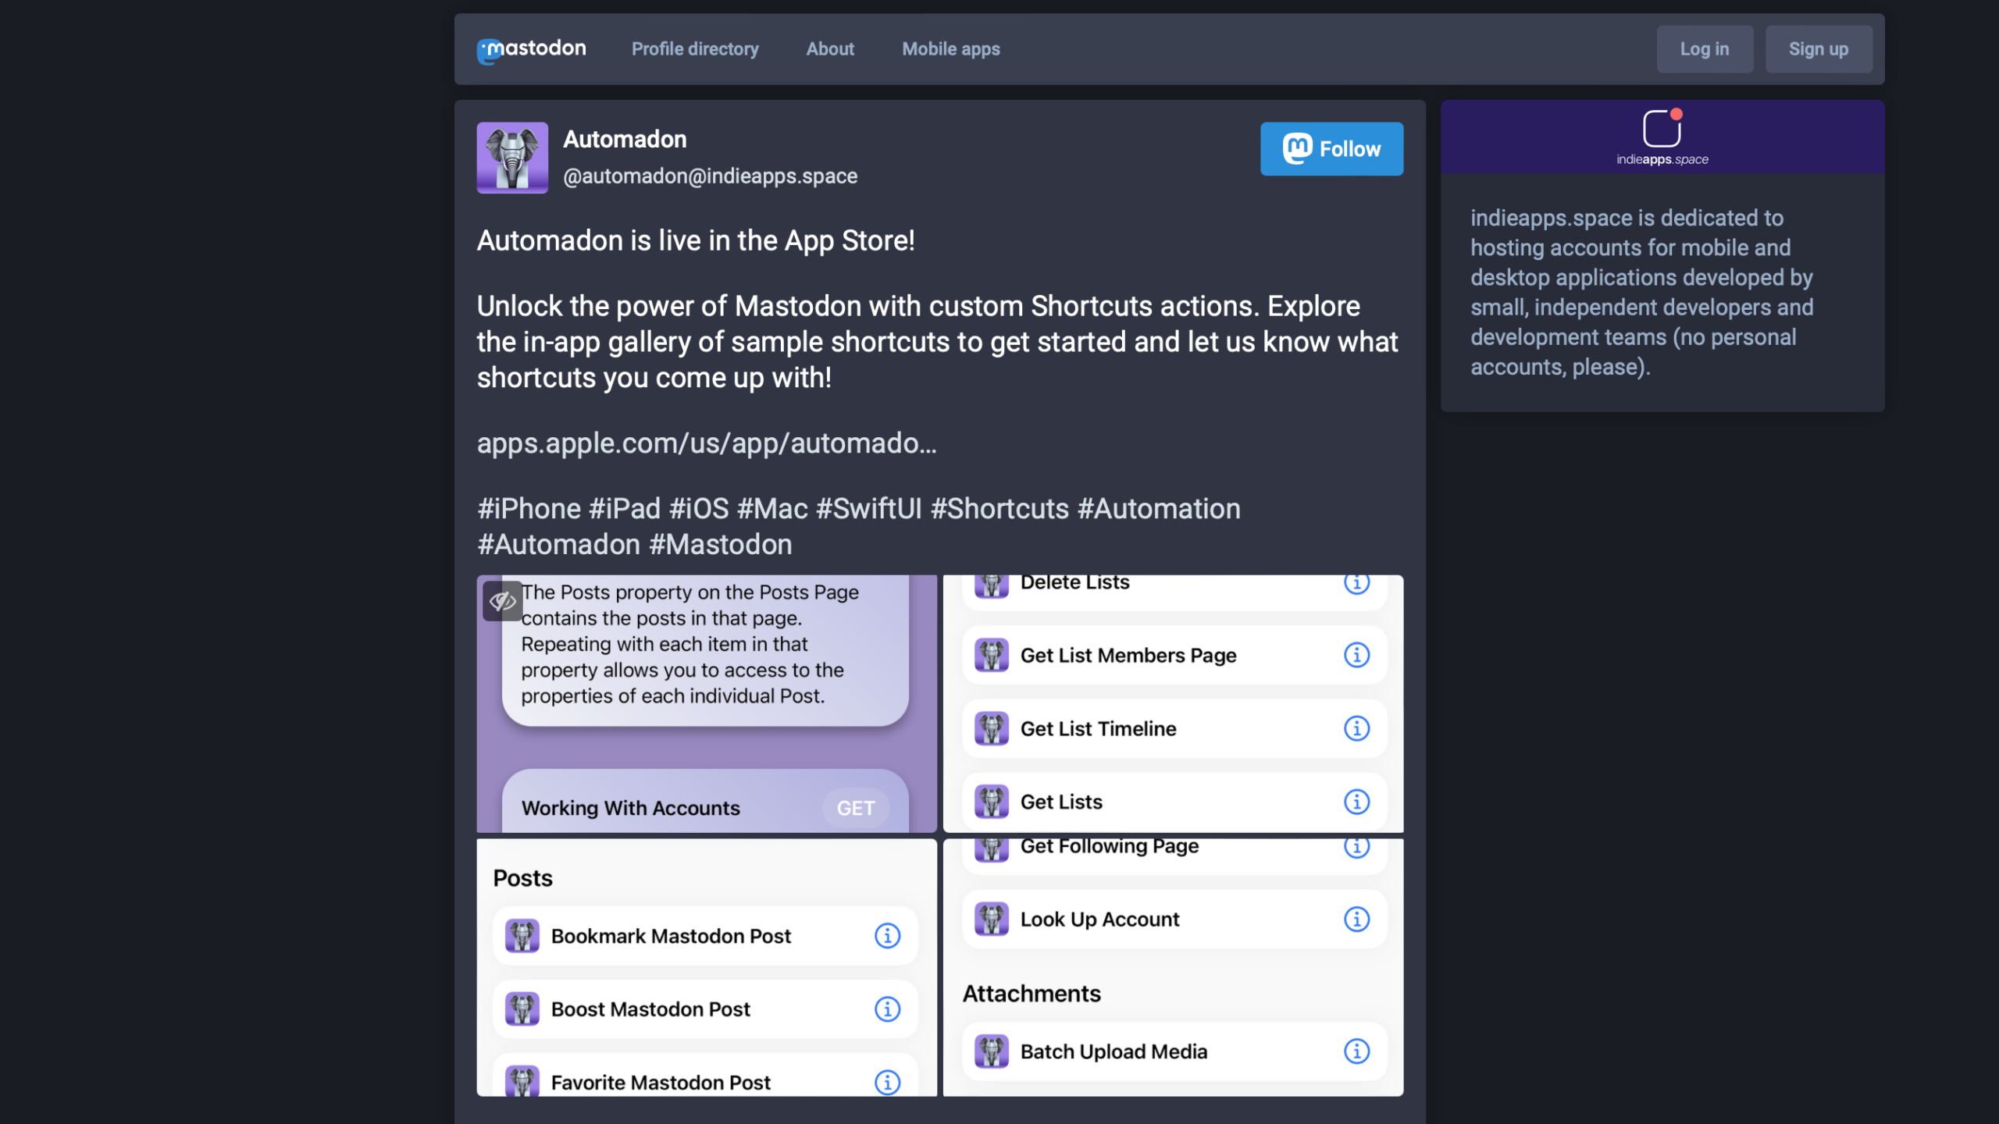
Task: Click the Get List Timeline label
Action: coord(1098,728)
